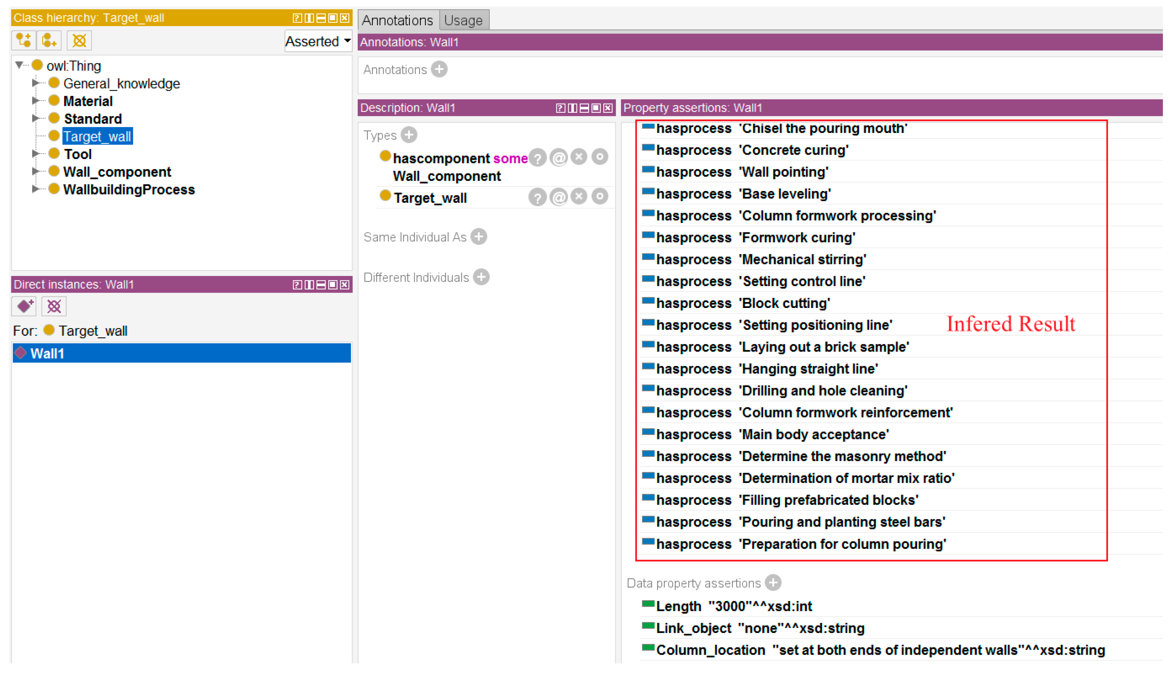Image resolution: width=1176 pixels, height=674 pixels.
Task: Select the Wall1 individual in instances list
Action: [47, 354]
